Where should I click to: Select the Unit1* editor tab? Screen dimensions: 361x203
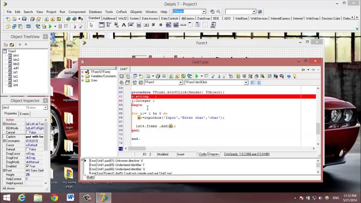coord(124,69)
